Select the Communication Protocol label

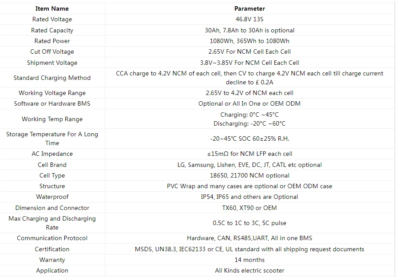52,238
